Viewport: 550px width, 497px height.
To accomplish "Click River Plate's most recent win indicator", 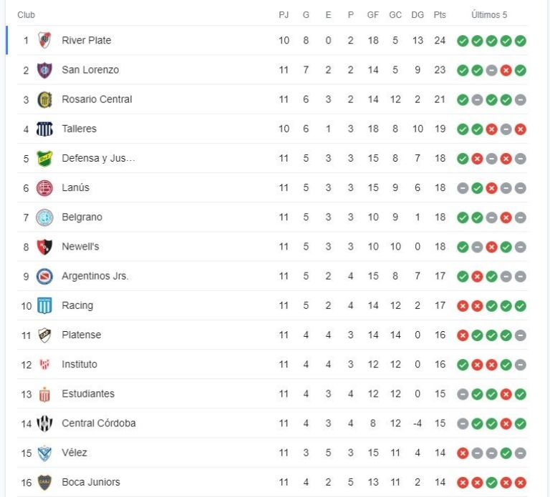I will [521, 41].
